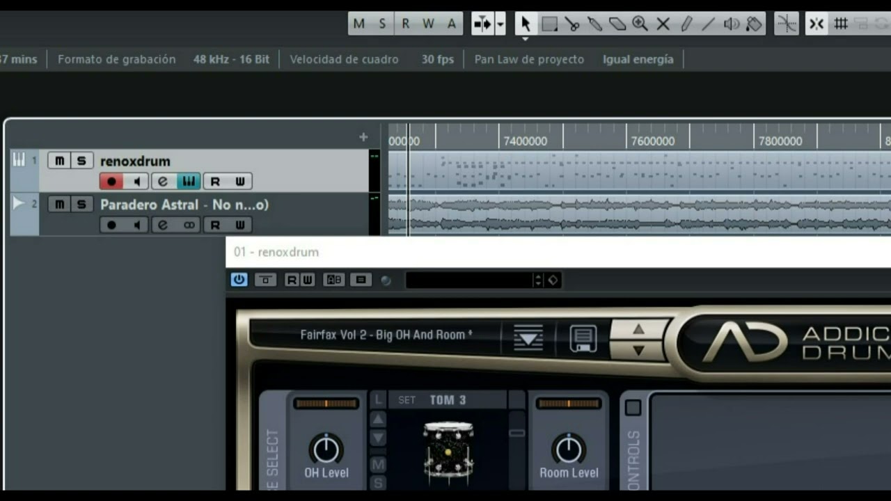Solo the renoxdrum track
891x501 pixels.
pyautogui.click(x=81, y=161)
